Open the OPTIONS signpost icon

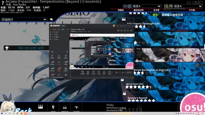76,107
